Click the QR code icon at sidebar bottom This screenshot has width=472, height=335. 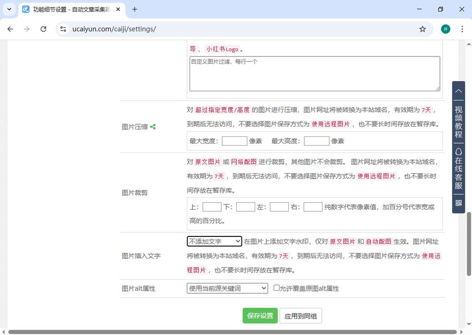point(458,202)
